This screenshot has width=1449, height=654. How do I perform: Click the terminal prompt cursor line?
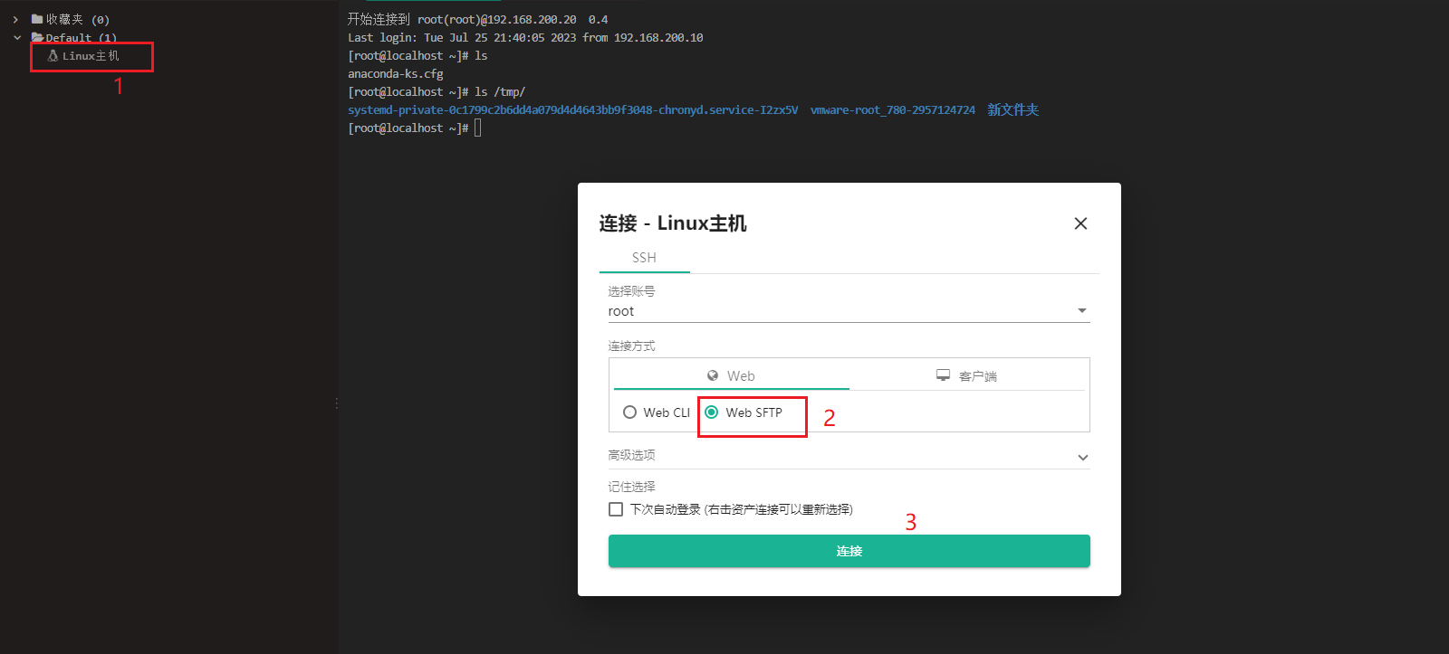click(x=415, y=128)
